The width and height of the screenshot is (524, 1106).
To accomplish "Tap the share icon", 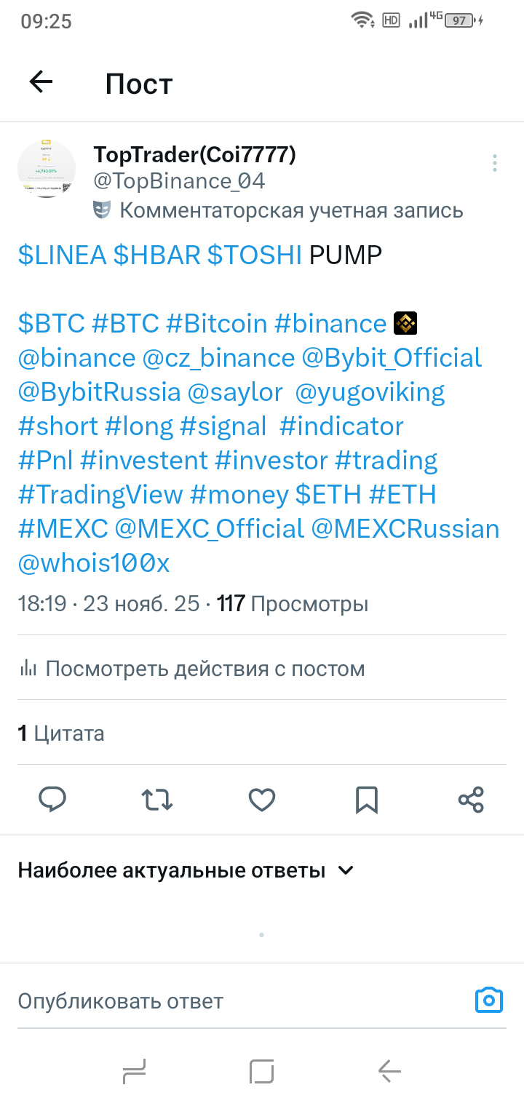I will [471, 799].
